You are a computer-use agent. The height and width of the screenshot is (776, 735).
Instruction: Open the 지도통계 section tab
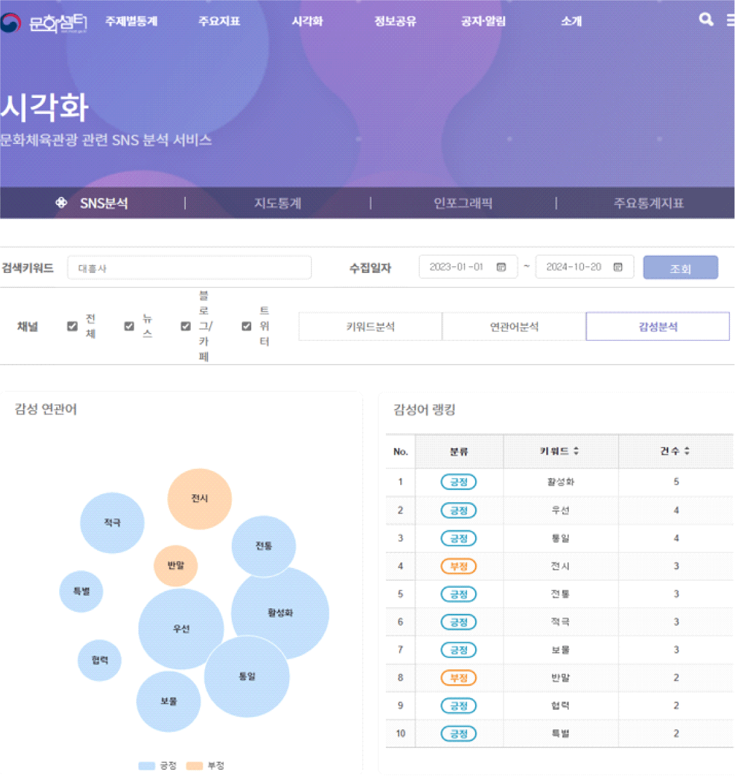click(277, 203)
